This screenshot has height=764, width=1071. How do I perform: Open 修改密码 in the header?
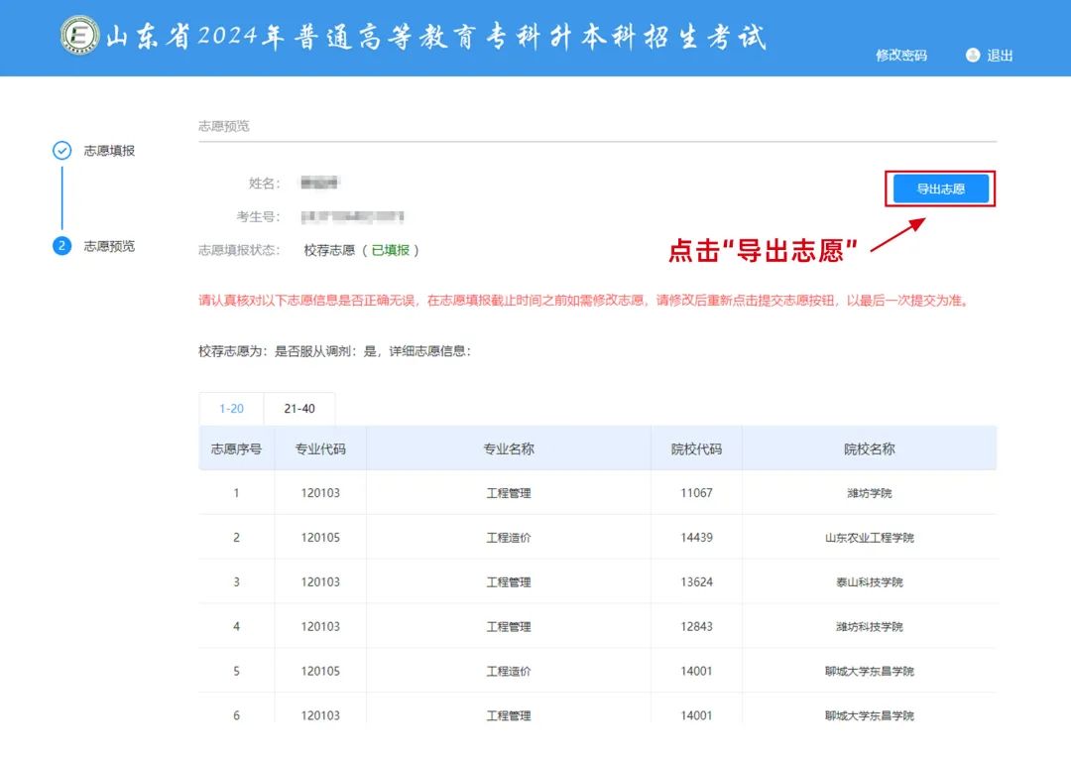click(x=900, y=56)
